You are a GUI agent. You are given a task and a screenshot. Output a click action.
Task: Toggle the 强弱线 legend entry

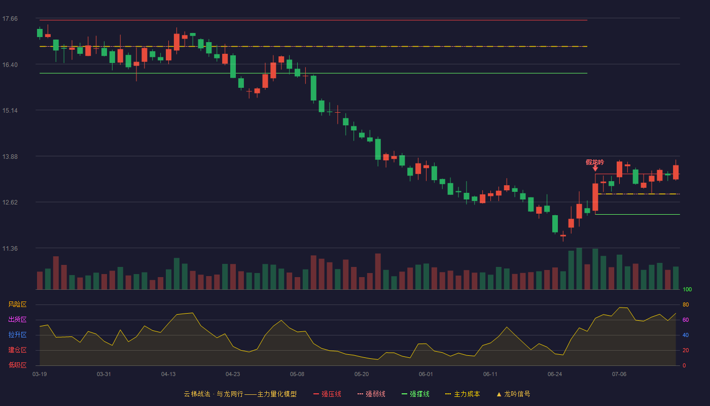371,394
